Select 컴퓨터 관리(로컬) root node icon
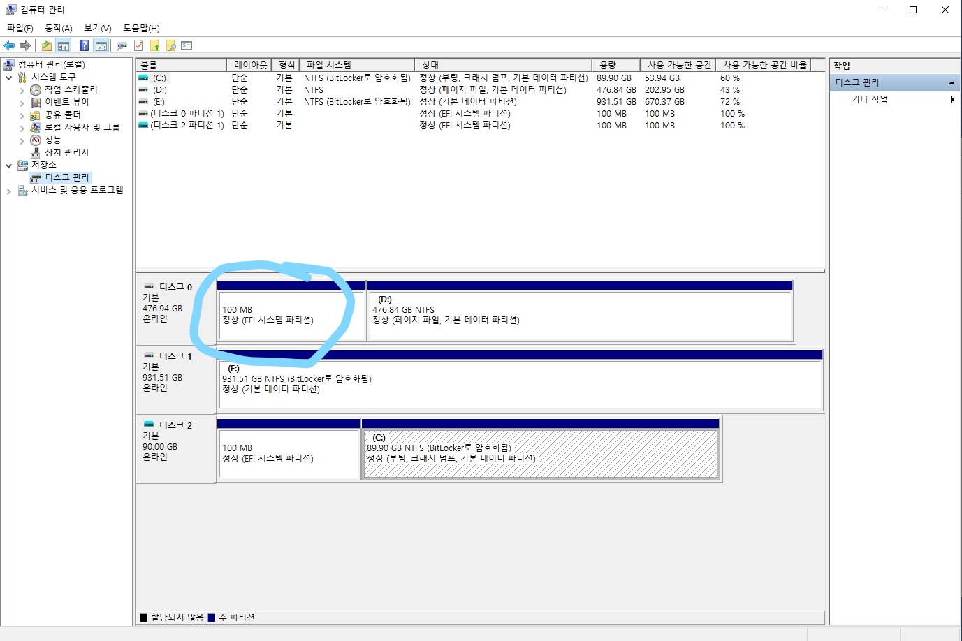962x641 pixels. point(9,65)
